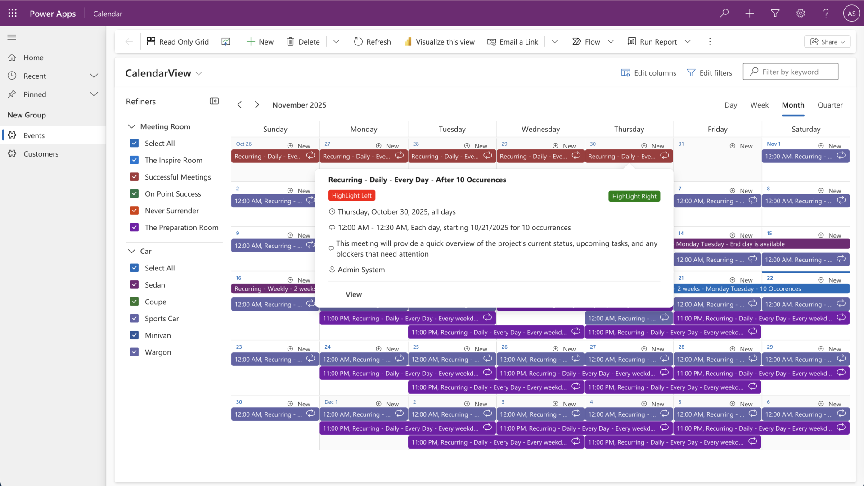This screenshot has height=486, width=864.
Task: Click the Refresh command
Action: click(372, 42)
